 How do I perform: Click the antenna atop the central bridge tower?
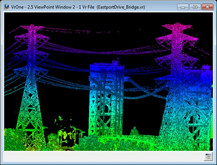pyautogui.click(x=118, y=59)
